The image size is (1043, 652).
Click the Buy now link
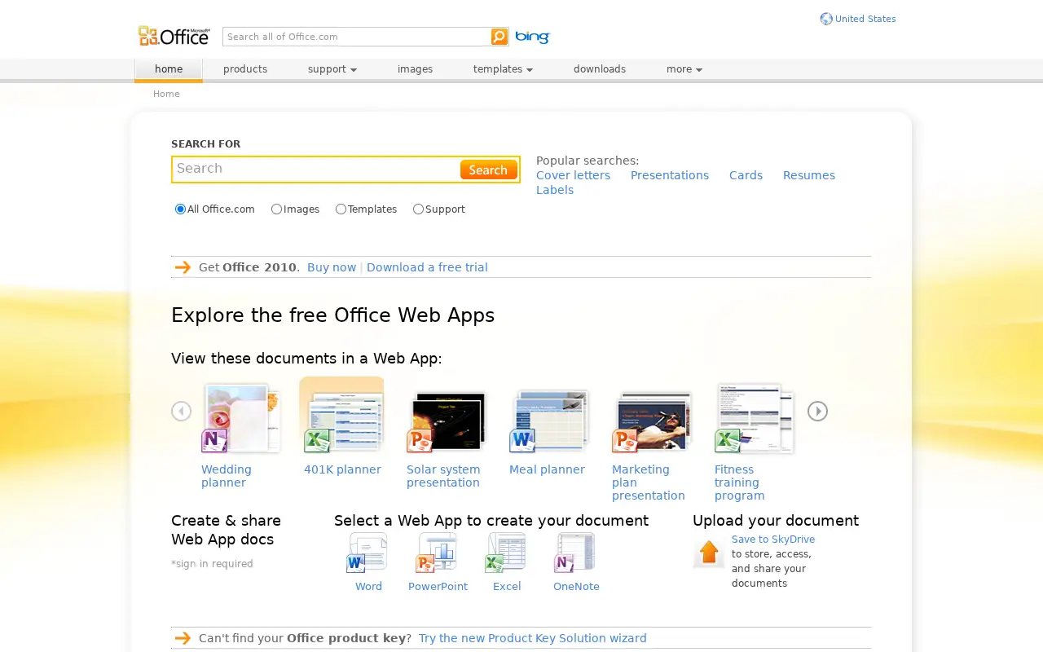point(332,267)
